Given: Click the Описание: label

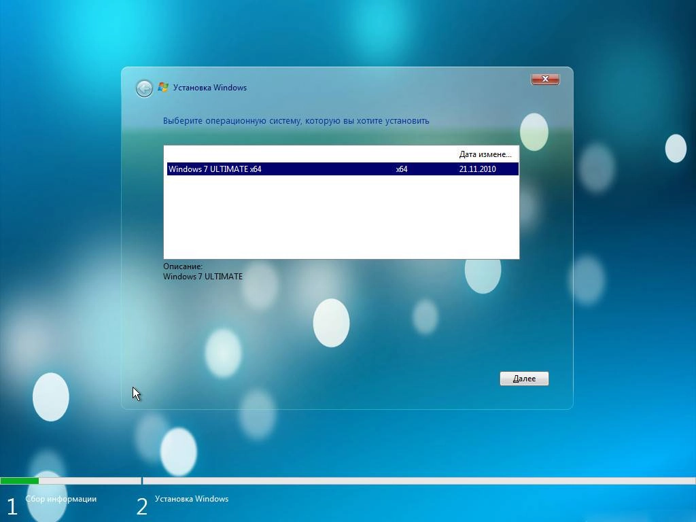Looking at the screenshot, I should pos(183,266).
